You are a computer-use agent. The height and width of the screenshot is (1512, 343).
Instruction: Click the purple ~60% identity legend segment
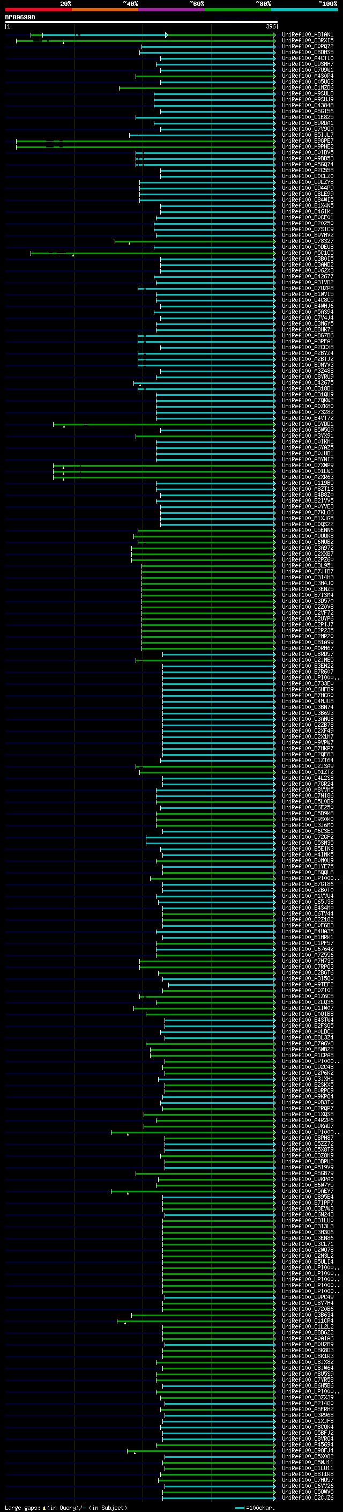171,10
